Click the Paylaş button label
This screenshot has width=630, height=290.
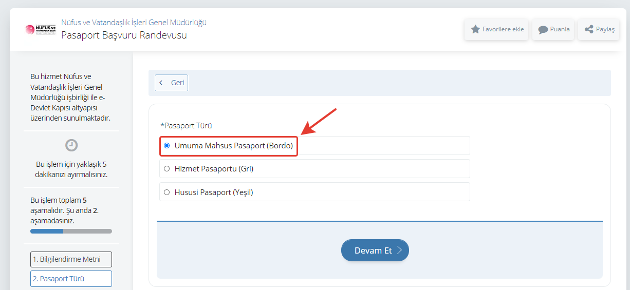(605, 29)
